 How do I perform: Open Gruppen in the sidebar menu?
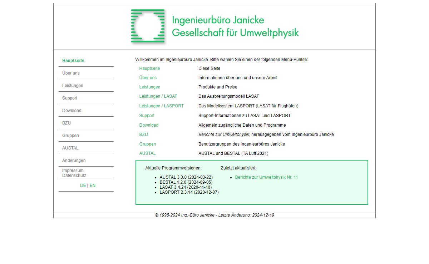click(70, 136)
